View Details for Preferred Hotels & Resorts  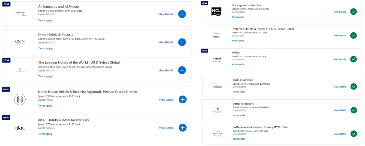[x=340, y=35]
